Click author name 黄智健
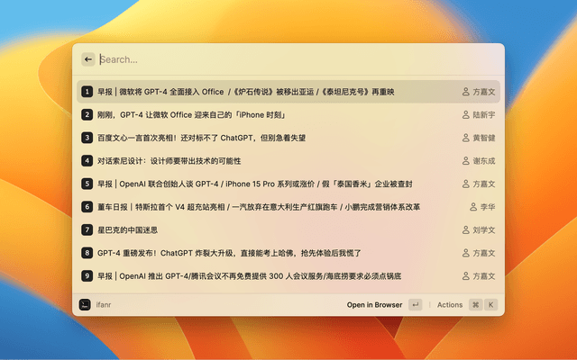 pos(484,138)
